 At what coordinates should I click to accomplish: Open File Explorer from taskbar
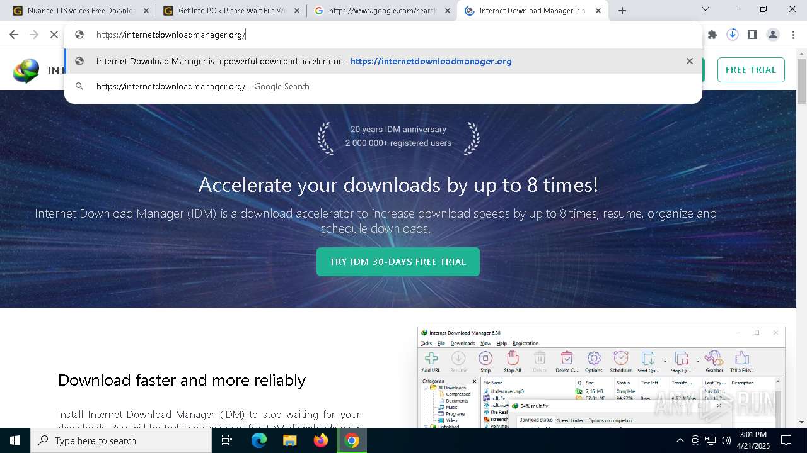289,440
